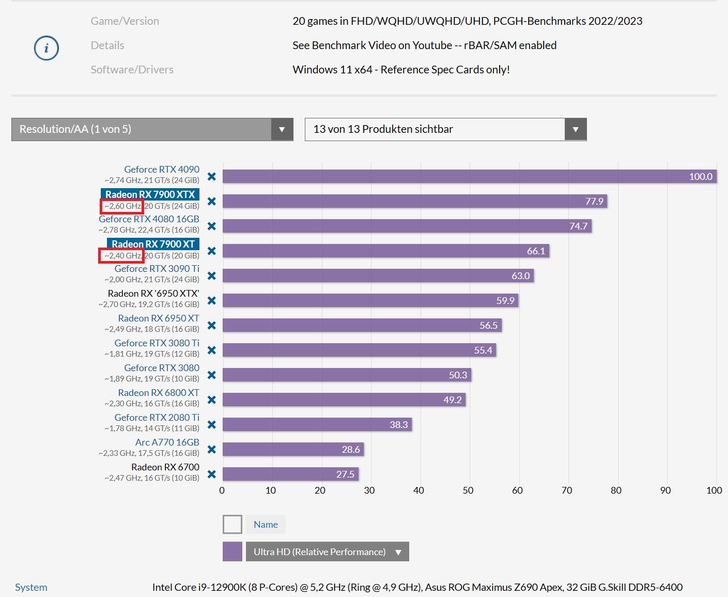Remove Radeon RX 6700 via X icon
Viewport: 728px width, 597px height.
pyautogui.click(x=212, y=474)
